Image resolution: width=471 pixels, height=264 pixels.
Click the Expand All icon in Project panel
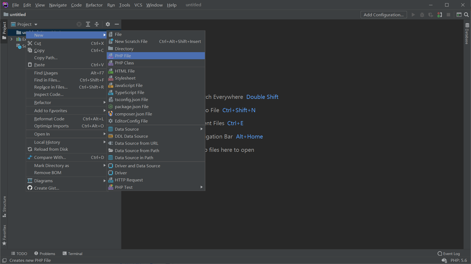coord(88,24)
